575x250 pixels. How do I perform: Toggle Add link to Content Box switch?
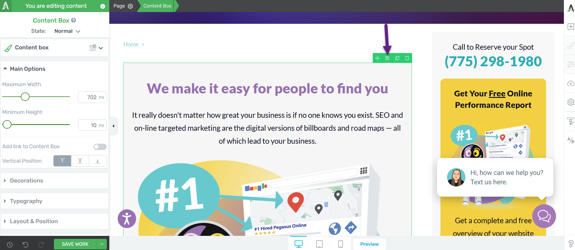100,147
